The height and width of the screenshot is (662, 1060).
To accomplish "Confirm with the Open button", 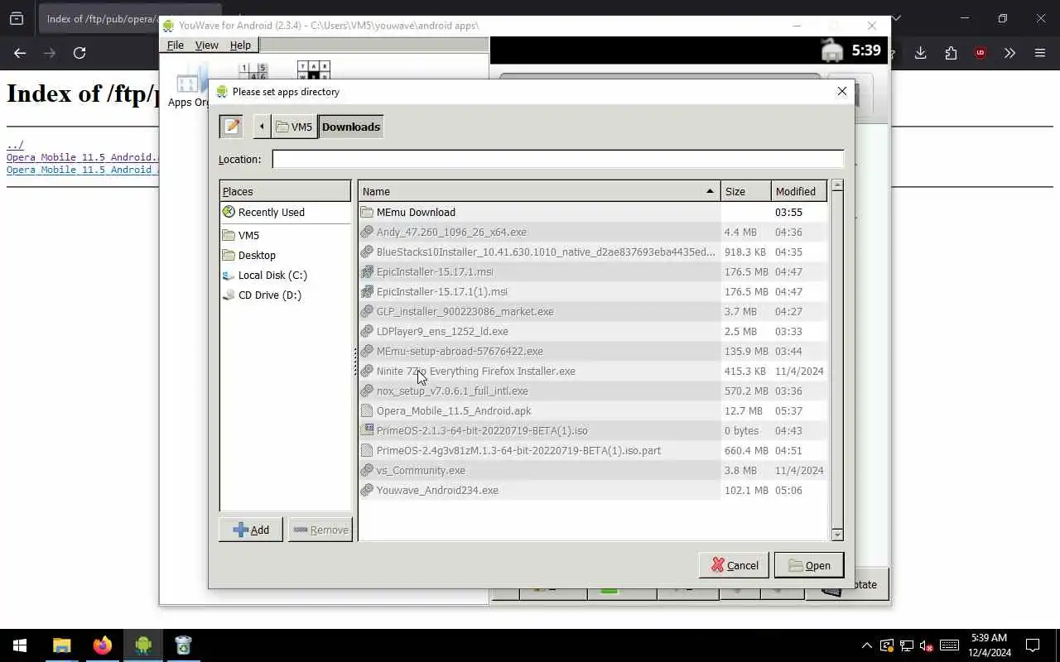I will pos(809,565).
